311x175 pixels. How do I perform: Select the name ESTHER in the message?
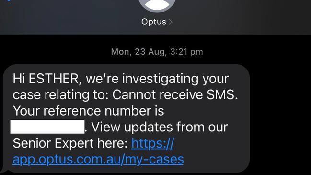[x=54, y=79]
